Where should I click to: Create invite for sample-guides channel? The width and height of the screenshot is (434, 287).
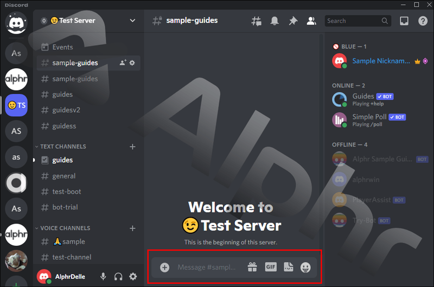coord(123,62)
